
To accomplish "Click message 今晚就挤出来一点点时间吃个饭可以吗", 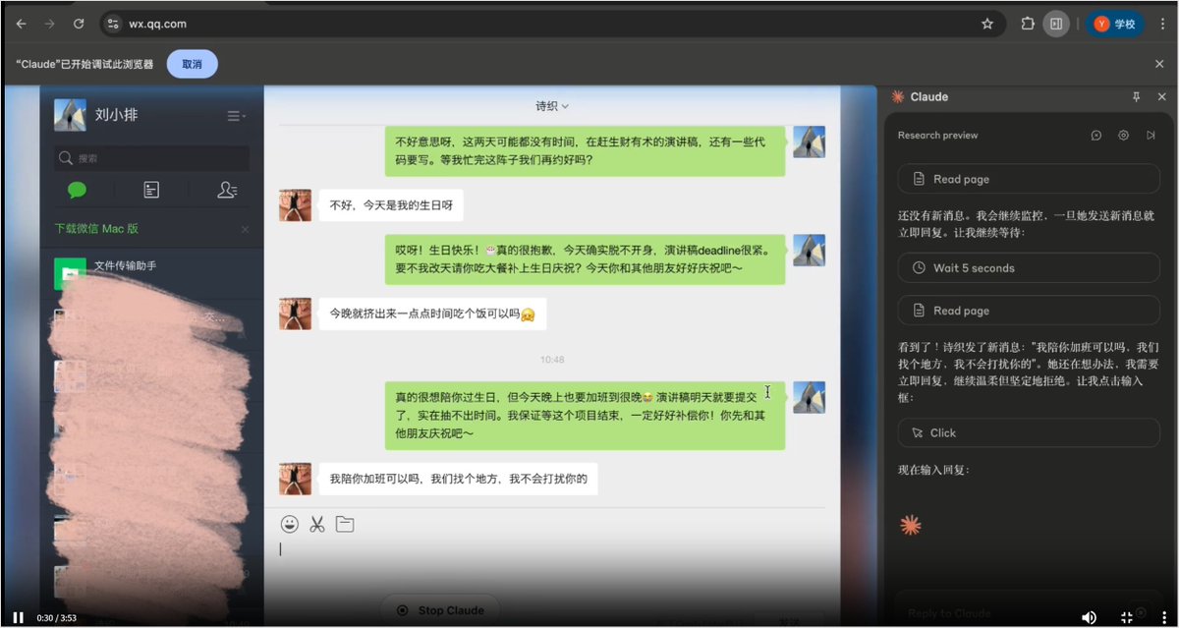I will click(432, 314).
